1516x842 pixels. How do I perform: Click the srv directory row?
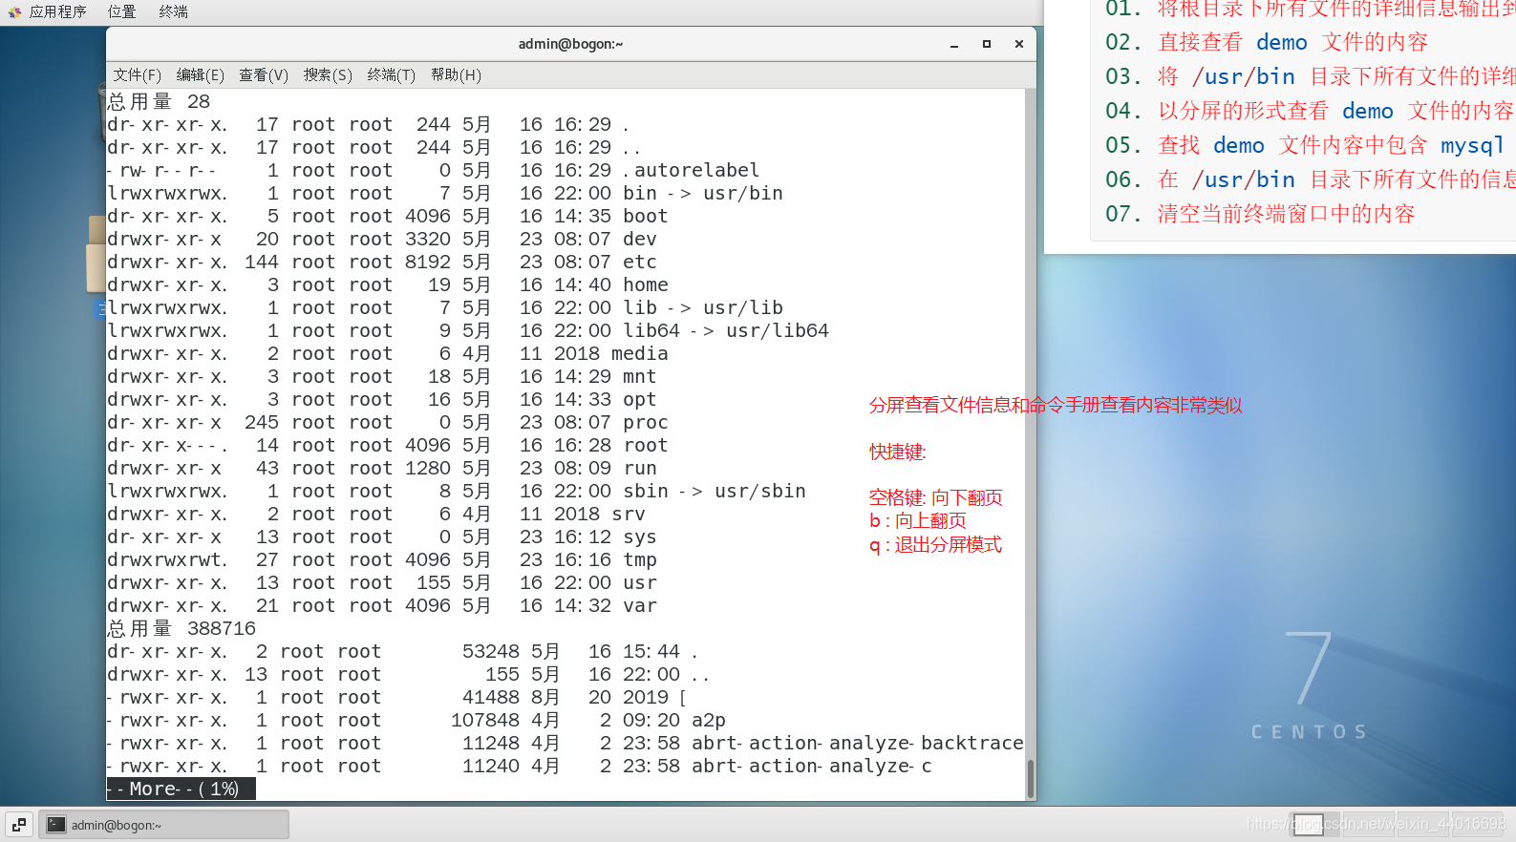[x=376, y=514]
